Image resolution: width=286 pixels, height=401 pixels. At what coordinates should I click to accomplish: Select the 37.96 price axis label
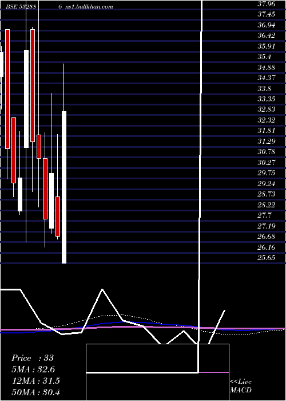(267, 4)
